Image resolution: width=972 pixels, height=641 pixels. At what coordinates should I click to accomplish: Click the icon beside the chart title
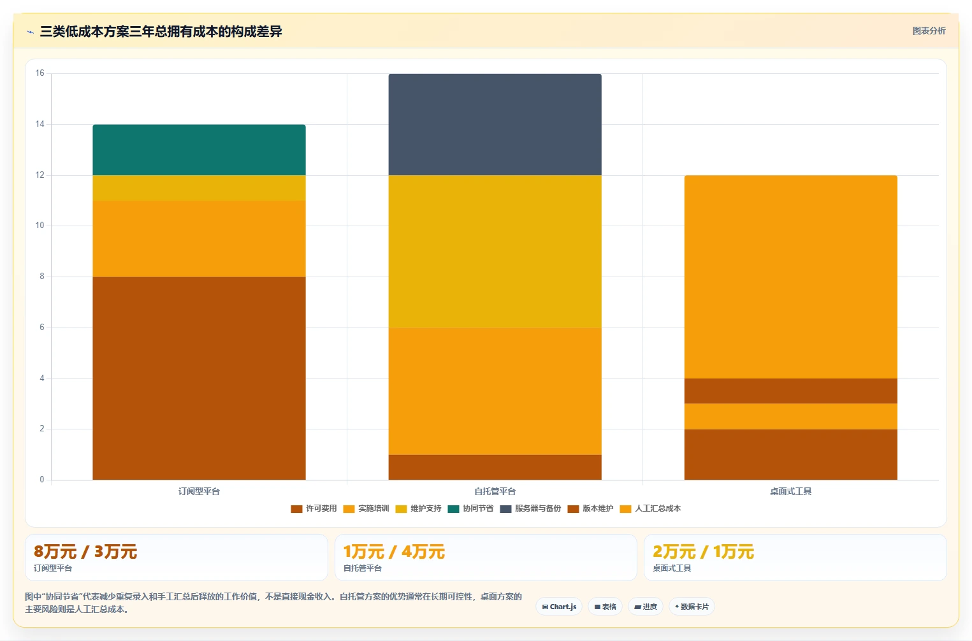pyautogui.click(x=30, y=32)
